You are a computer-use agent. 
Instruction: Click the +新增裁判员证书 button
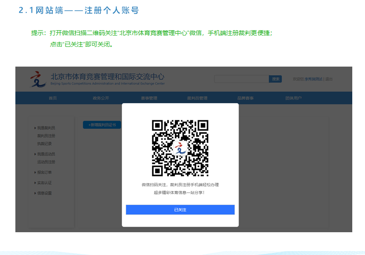tap(102, 125)
